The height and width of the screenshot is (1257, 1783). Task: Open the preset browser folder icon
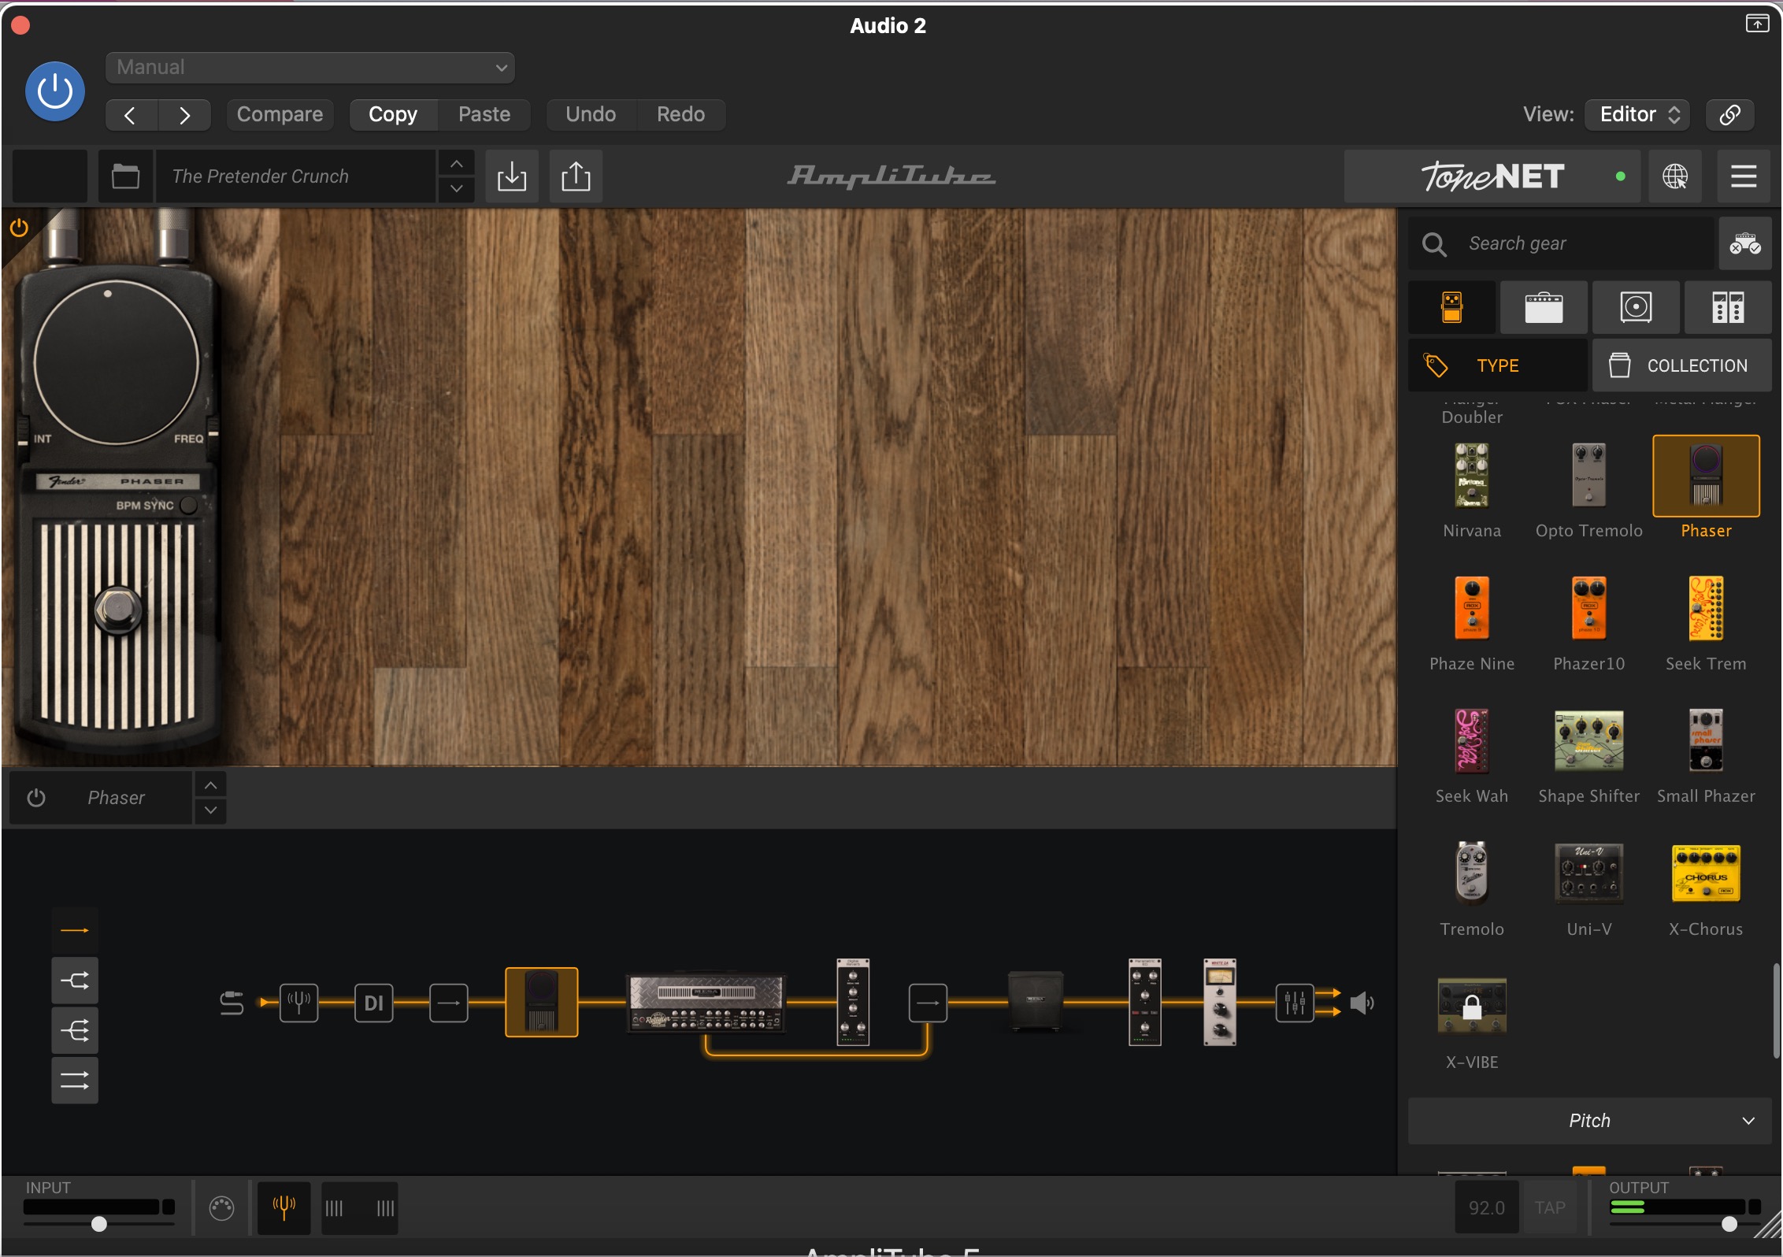pyautogui.click(x=125, y=176)
